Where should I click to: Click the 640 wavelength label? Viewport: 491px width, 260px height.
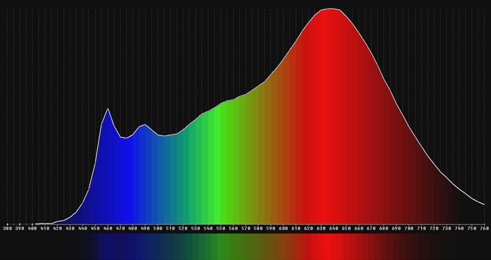point(333,228)
